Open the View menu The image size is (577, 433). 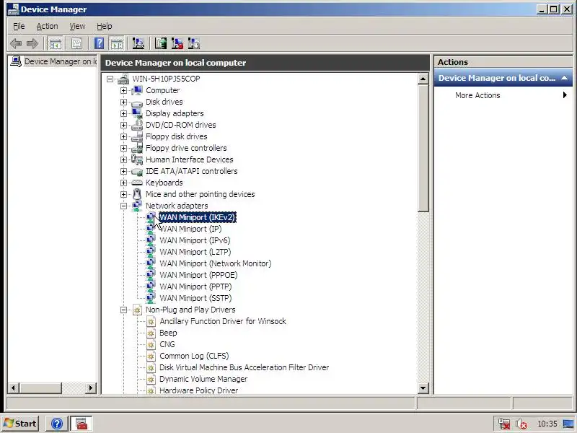77,26
